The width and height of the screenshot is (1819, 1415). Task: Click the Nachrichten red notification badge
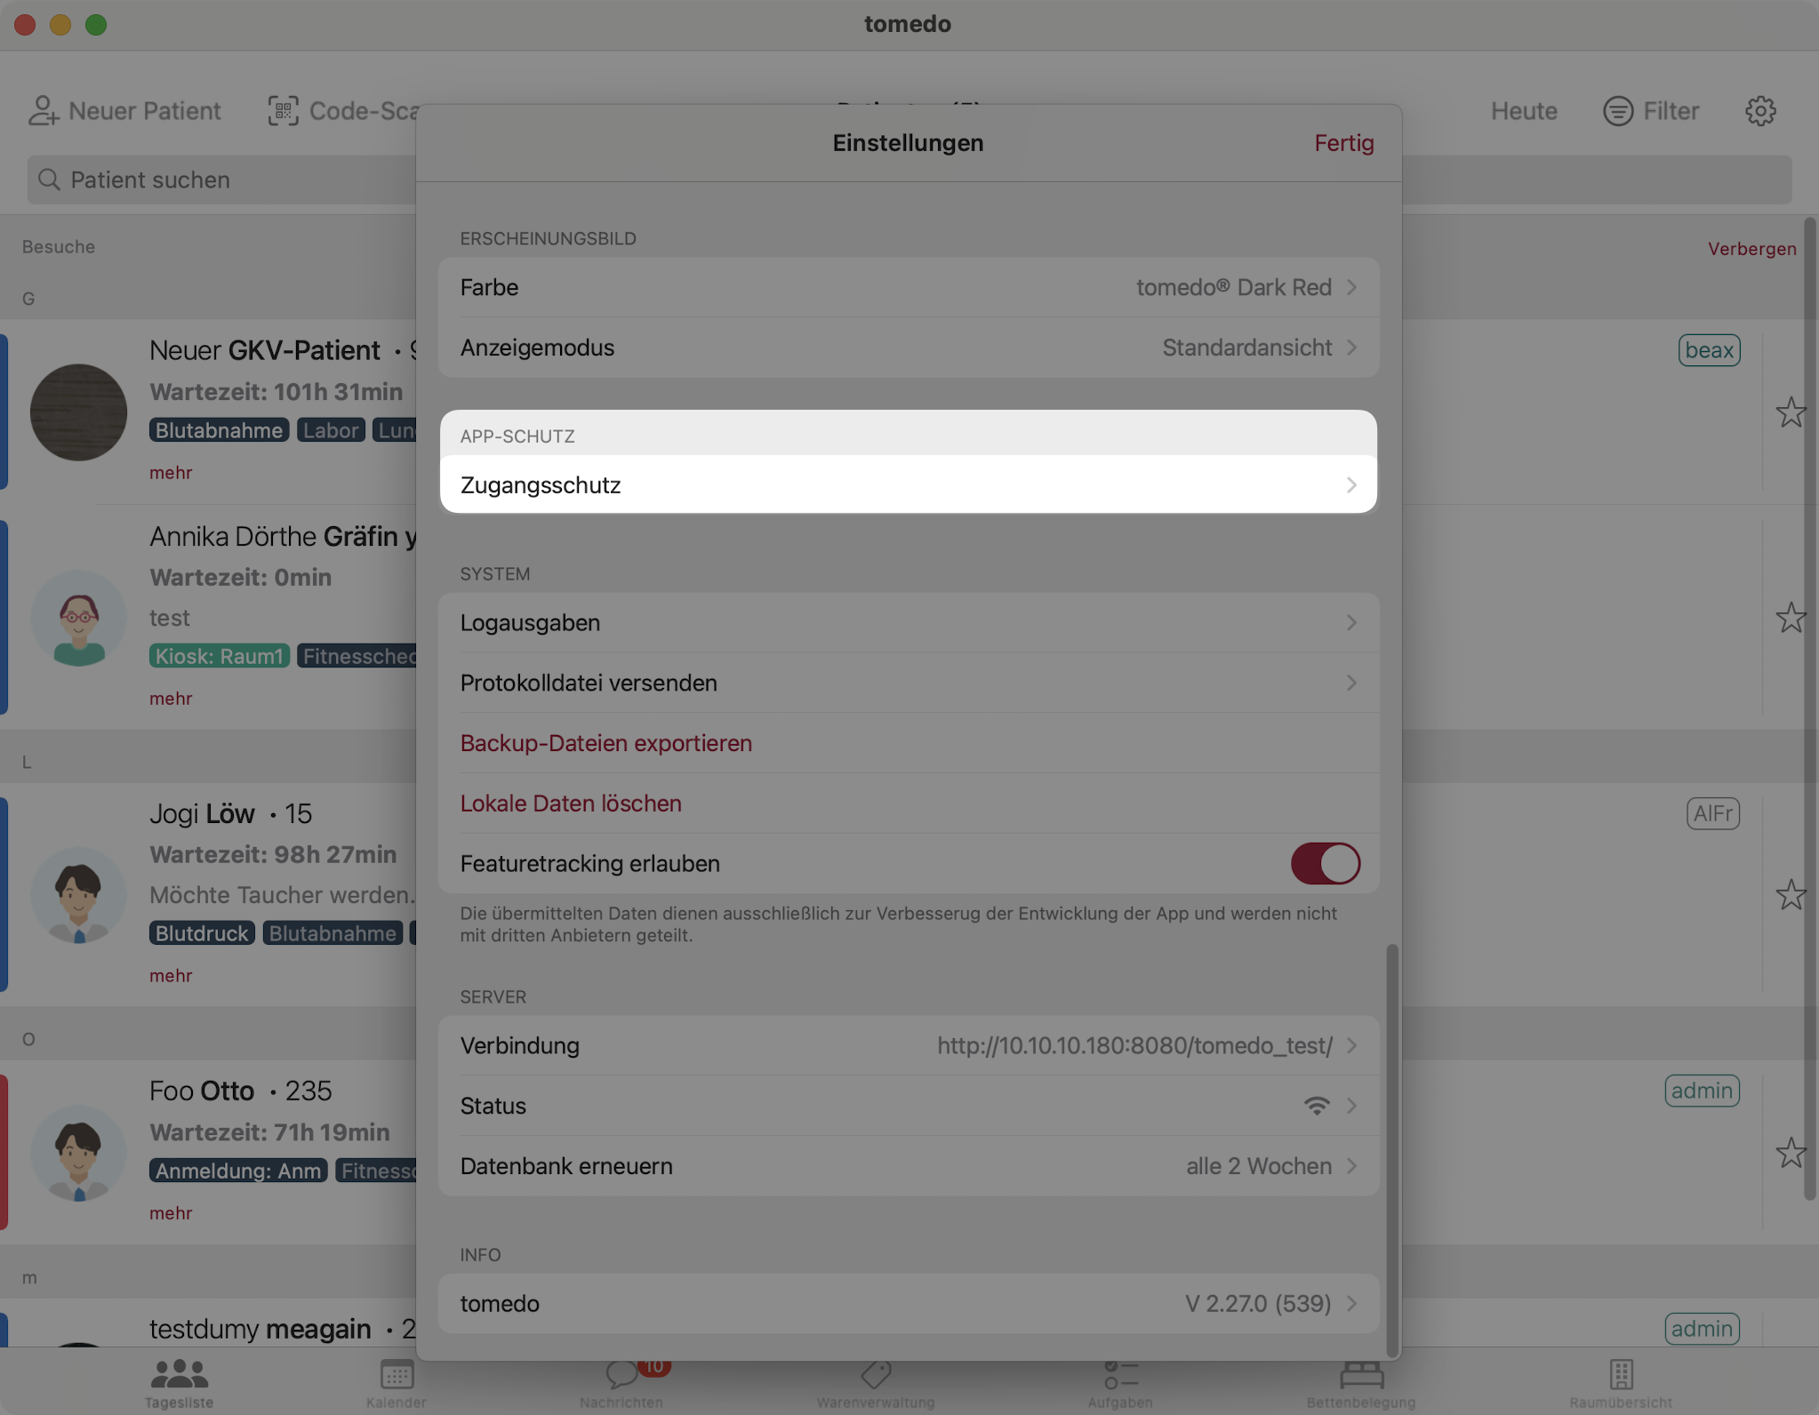pyautogui.click(x=653, y=1367)
